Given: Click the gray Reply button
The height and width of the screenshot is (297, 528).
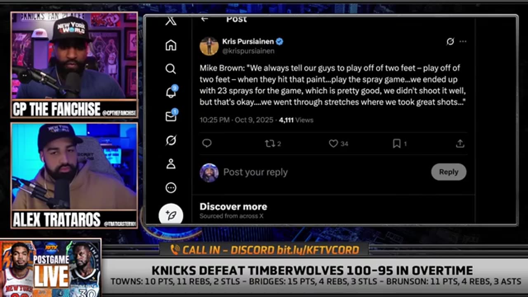Looking at the screenshot, I should coord(449,172).
